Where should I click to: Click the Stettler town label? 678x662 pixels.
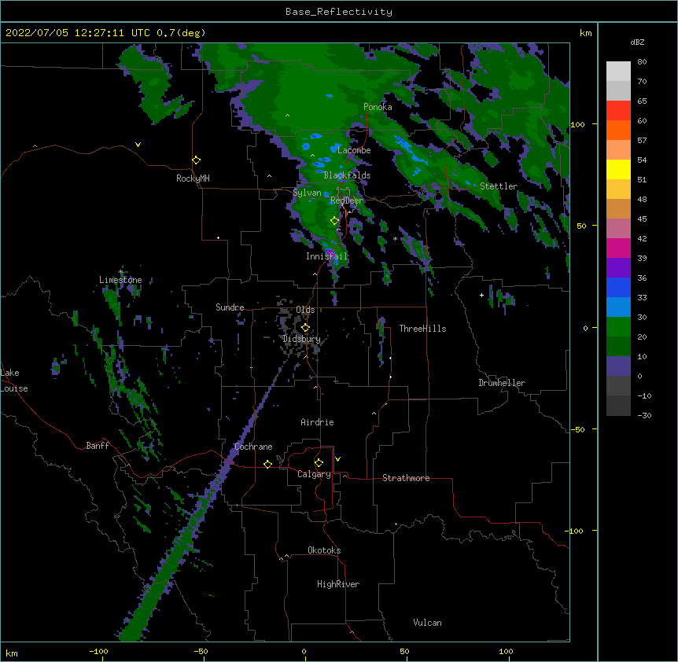499,186
